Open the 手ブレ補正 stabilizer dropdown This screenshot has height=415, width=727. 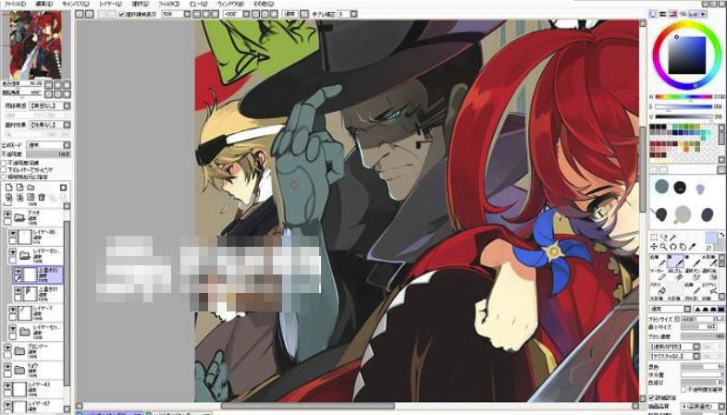[353, 15]
